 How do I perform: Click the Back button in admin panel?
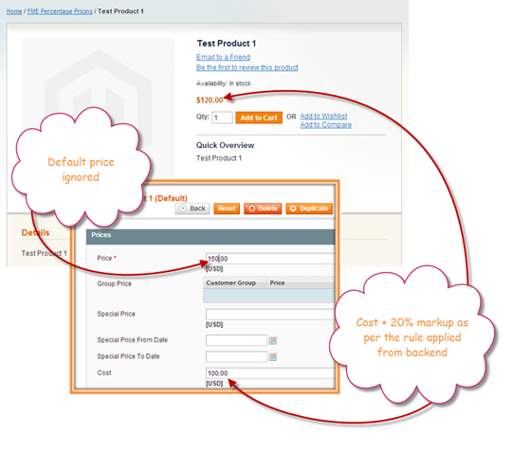coord(192,208)
